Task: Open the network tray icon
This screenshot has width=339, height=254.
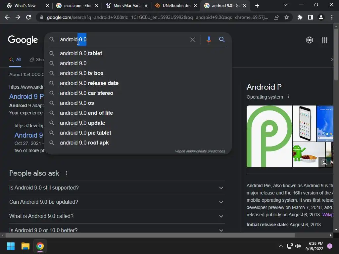Action: pos(290,246)
